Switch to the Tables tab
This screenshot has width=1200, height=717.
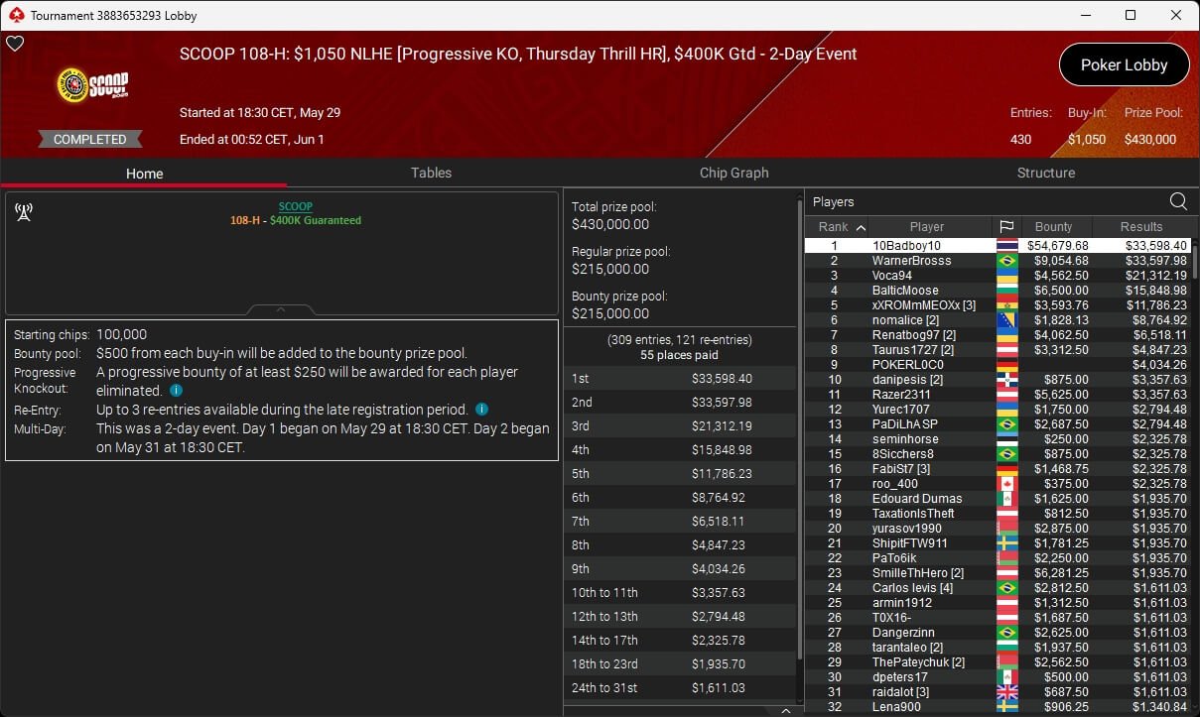coord(431,173)
